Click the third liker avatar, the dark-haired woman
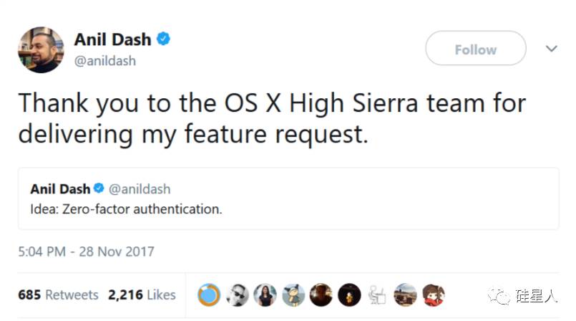The width and height of the screenshot is (576, 321). 265,294
